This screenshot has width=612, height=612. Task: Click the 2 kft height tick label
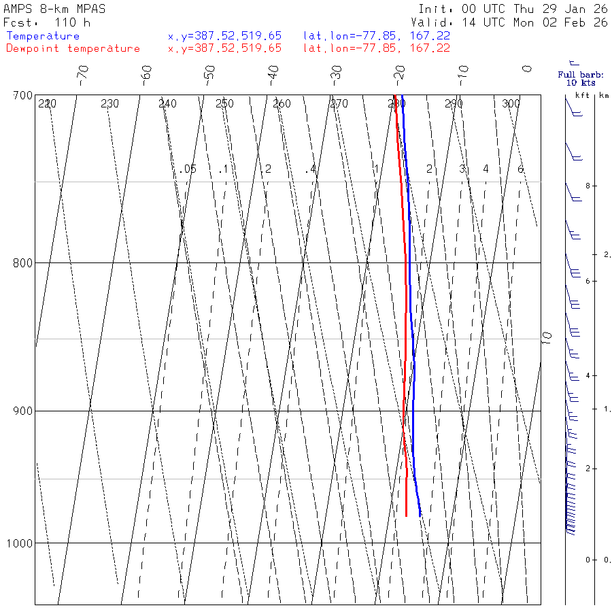tap(588, 469)
